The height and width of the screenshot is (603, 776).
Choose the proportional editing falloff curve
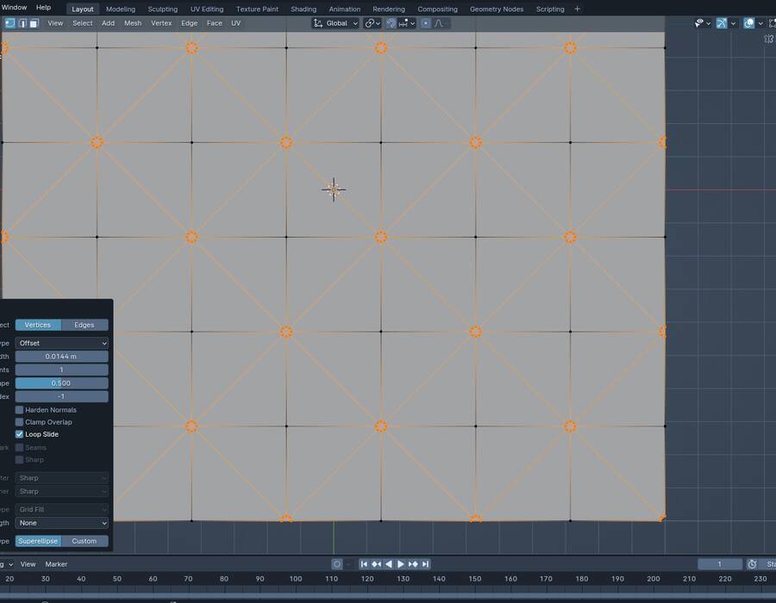pos(439,23)
